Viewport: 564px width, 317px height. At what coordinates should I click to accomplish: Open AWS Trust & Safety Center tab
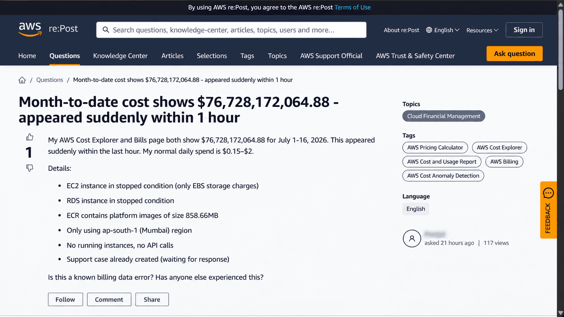tap(415, 56)
